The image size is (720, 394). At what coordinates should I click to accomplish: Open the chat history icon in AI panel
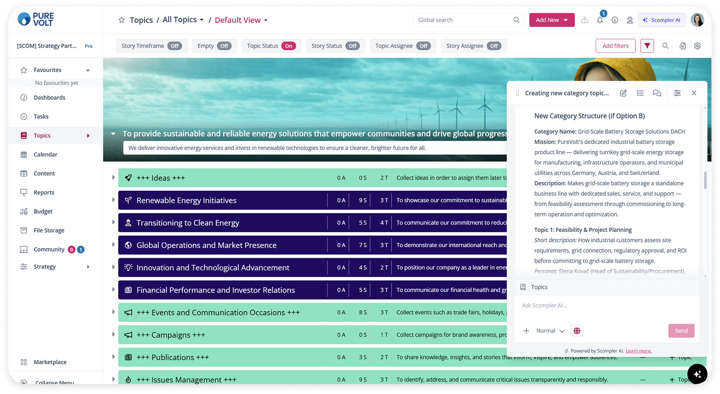tap(657, 93)
